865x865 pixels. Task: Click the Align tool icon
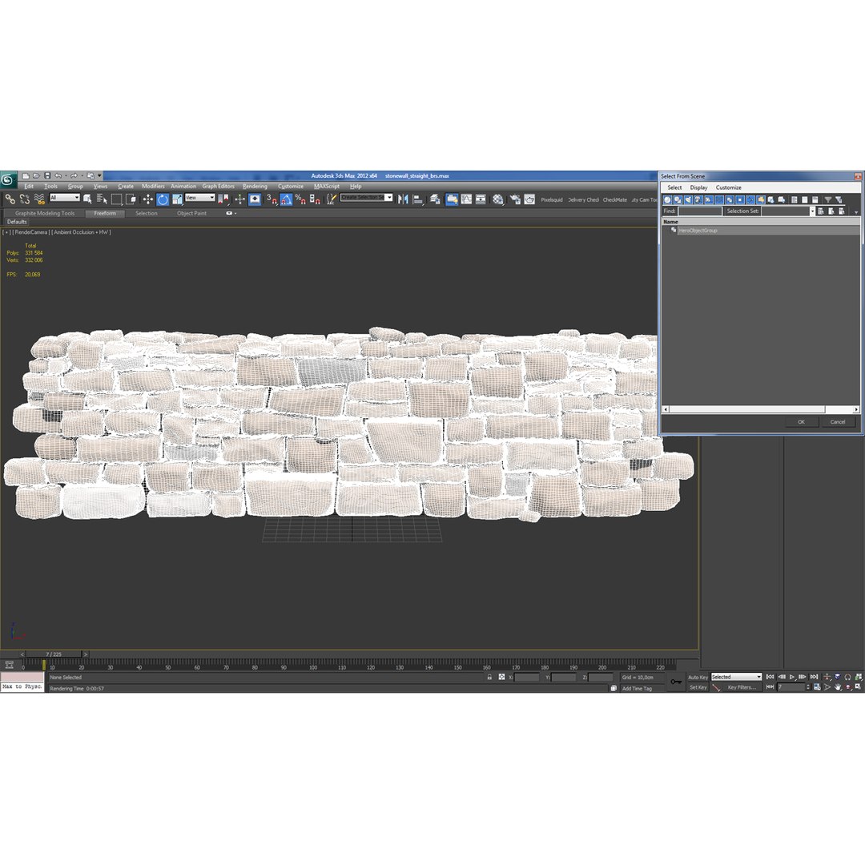pos(417,199)
